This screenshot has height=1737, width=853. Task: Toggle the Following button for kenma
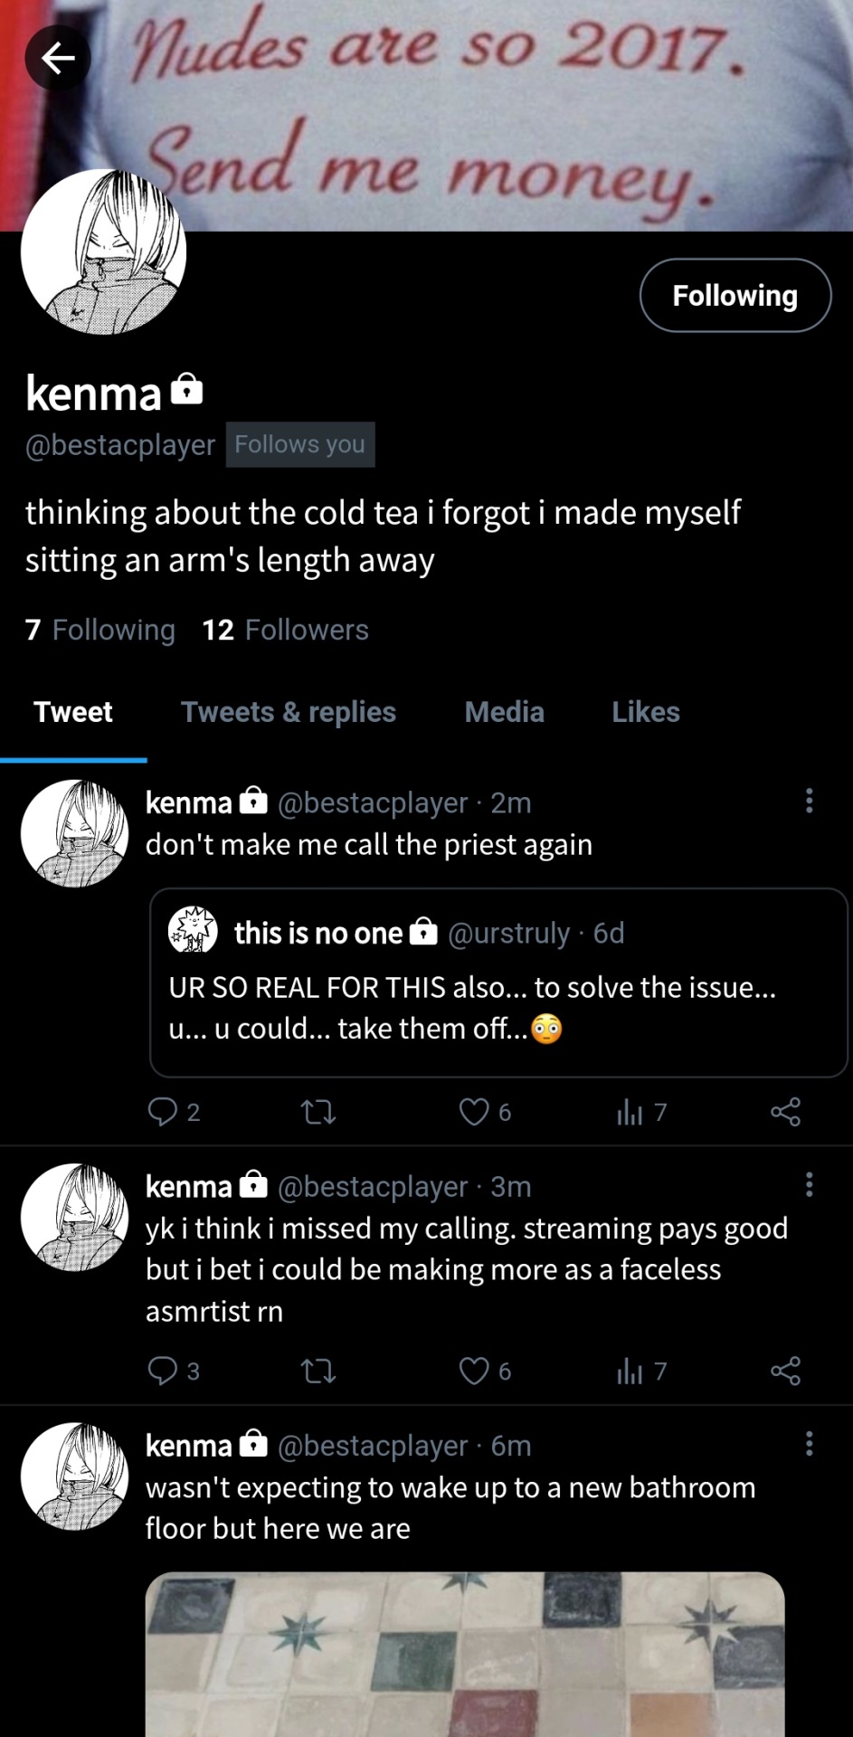(x=735, y=296)
